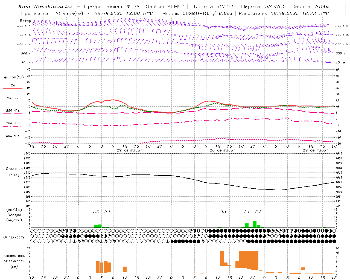The height and width of the screenshot is (280, 350).
Task: Click the forecast start 06.09.2025 12:00 UTC
Action: pyautogui.click(x=124, y=13)
